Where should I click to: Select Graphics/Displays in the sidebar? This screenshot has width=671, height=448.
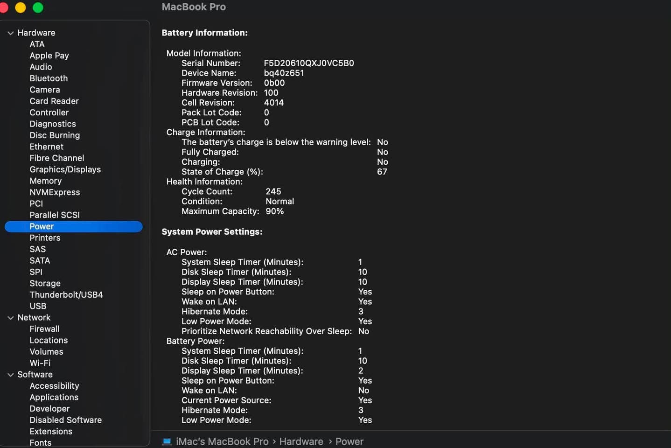tap(65, 169)
